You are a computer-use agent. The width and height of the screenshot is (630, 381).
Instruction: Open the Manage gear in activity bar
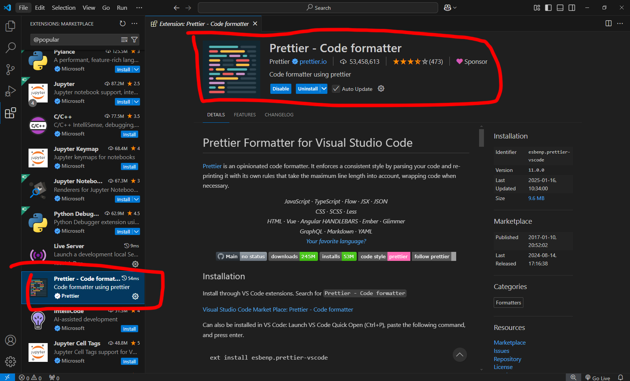[11, 361]
